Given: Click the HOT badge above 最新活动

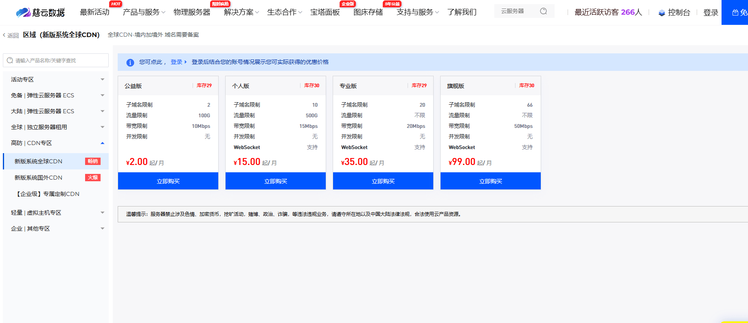Looking at the screenshot, I should pos(116,4).
